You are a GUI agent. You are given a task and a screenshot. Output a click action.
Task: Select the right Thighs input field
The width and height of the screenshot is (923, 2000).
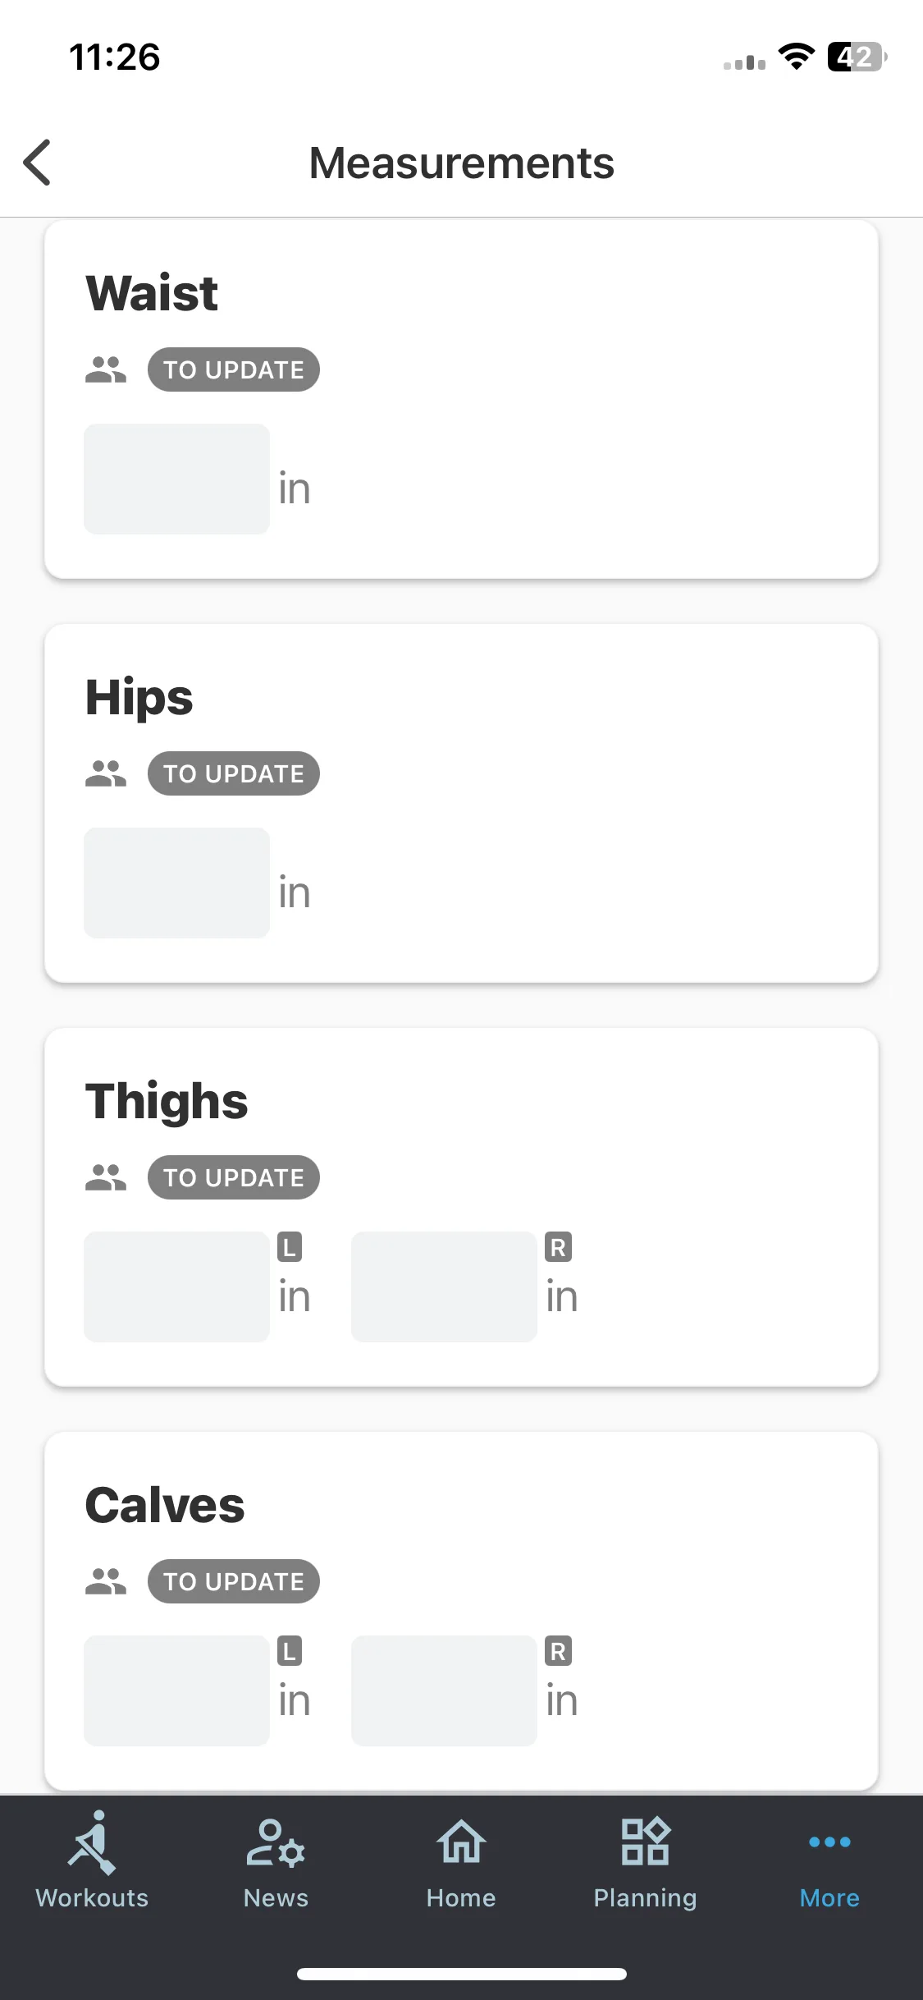pos(444,1287)
